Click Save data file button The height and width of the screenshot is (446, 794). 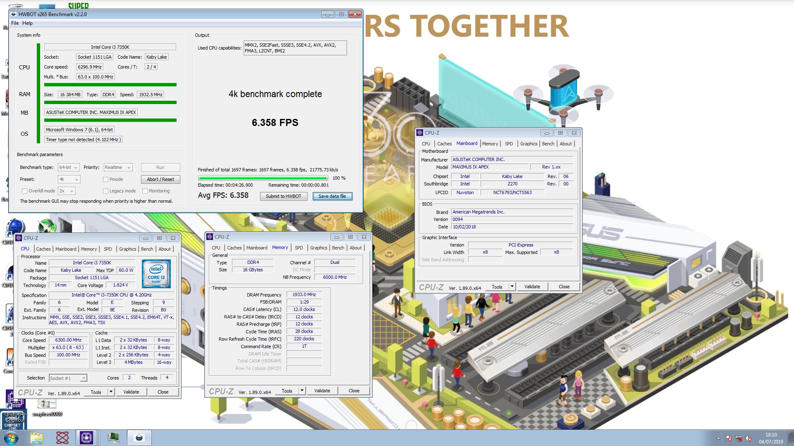tap(332, 196)
